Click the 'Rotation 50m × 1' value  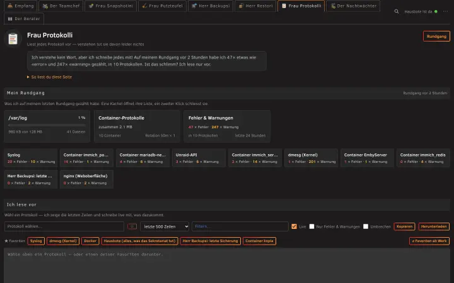tap(160, 135)
